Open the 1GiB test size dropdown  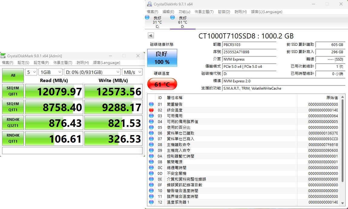(x=50, y=72)
